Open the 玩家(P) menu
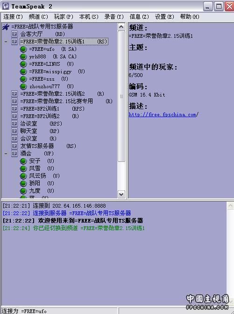Viewport: 234px width, 314px height. [64, 17]
